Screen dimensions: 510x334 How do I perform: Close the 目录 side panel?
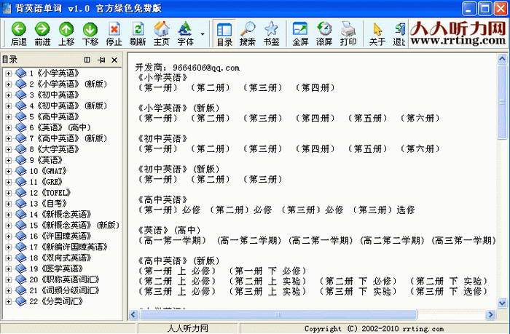click(x=114, y=60)
